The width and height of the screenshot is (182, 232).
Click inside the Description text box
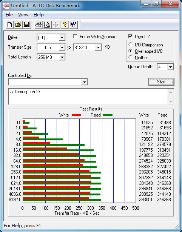88,97
